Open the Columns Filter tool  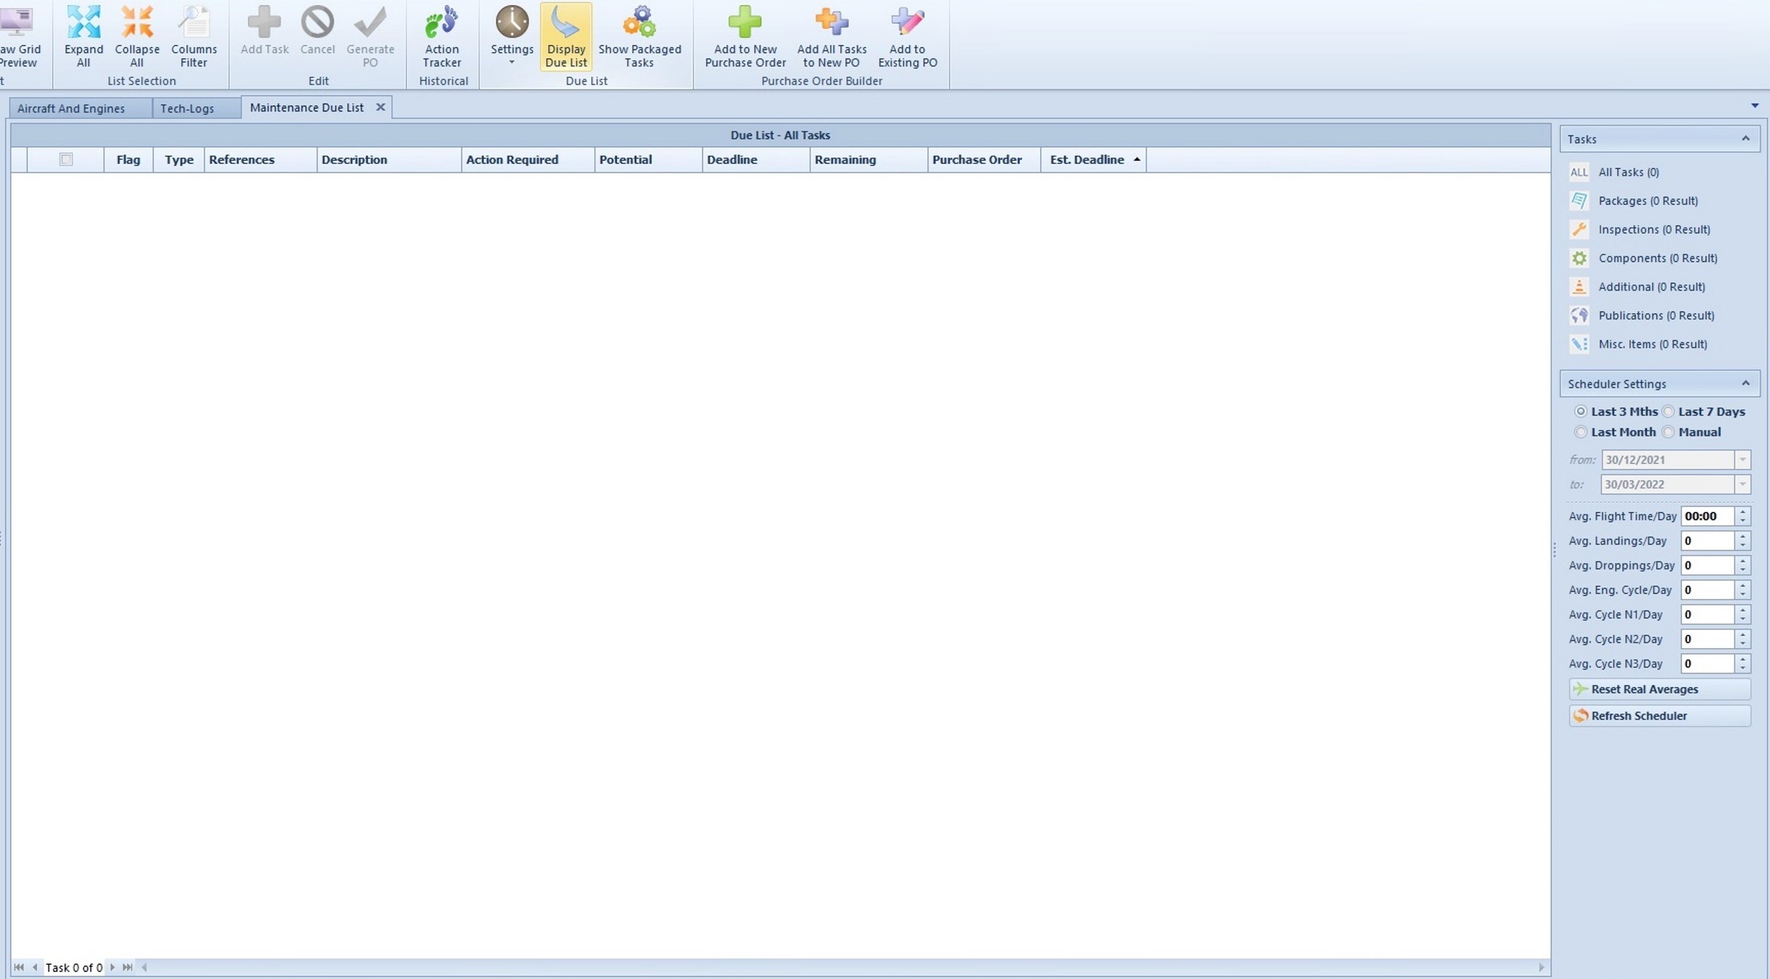194,36
